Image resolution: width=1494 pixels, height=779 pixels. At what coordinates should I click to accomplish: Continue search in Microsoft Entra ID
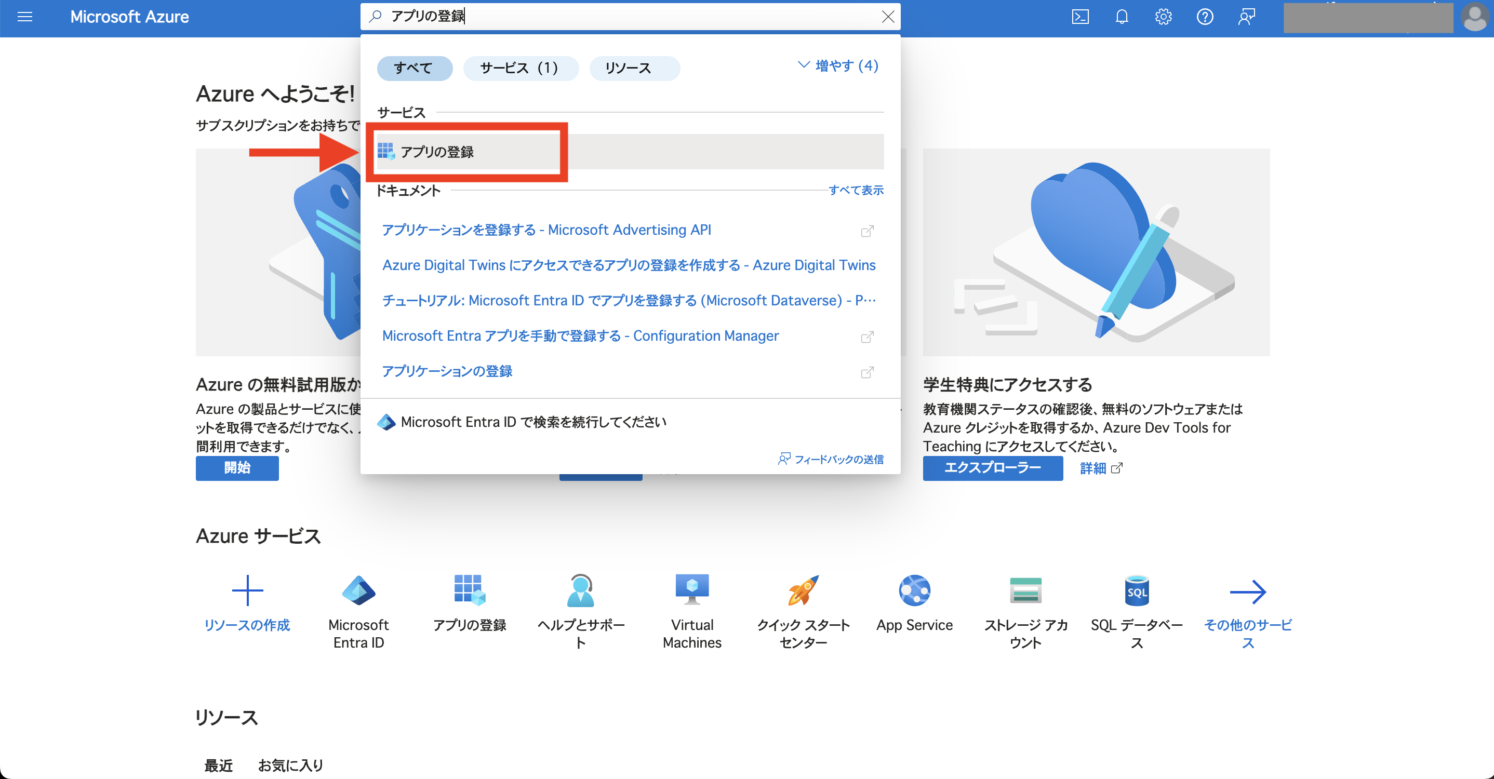pos(522,422)
